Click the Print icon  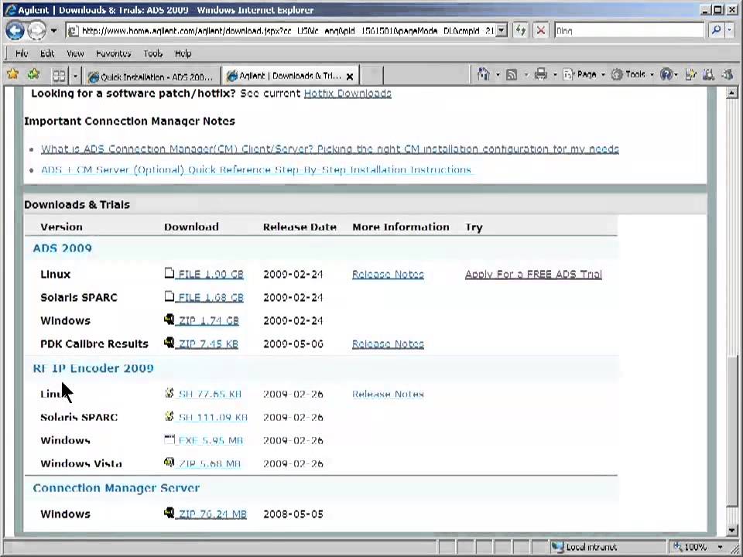tap(541, 74)
